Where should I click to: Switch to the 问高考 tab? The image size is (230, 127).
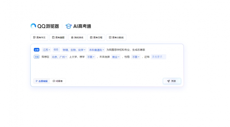58,81
